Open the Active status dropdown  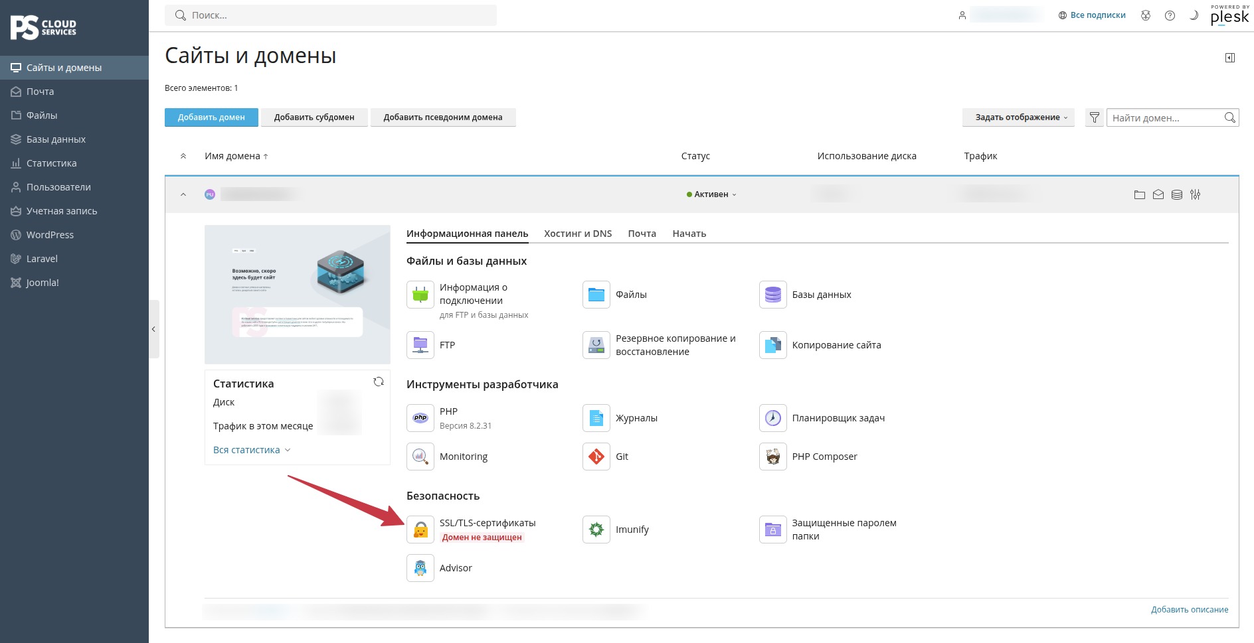pyautogui.click(x=711, y=194)
